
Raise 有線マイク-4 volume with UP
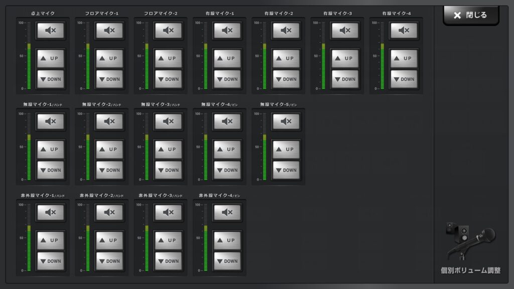[x=404, y=58]
